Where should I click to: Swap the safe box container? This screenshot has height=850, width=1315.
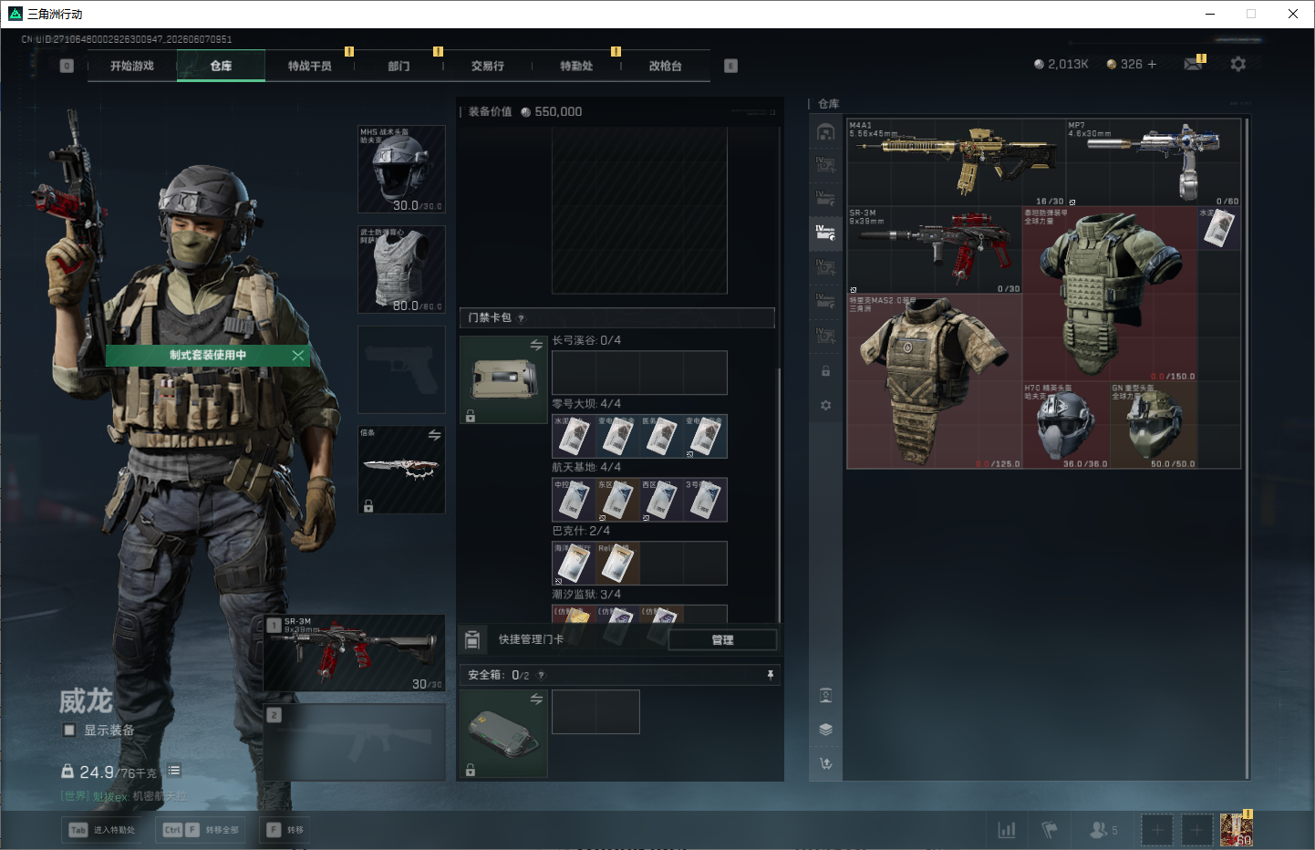(x=536, y=699)
